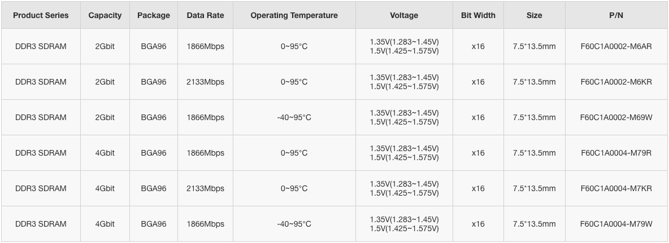Click the Package column header

pos(154,15)
